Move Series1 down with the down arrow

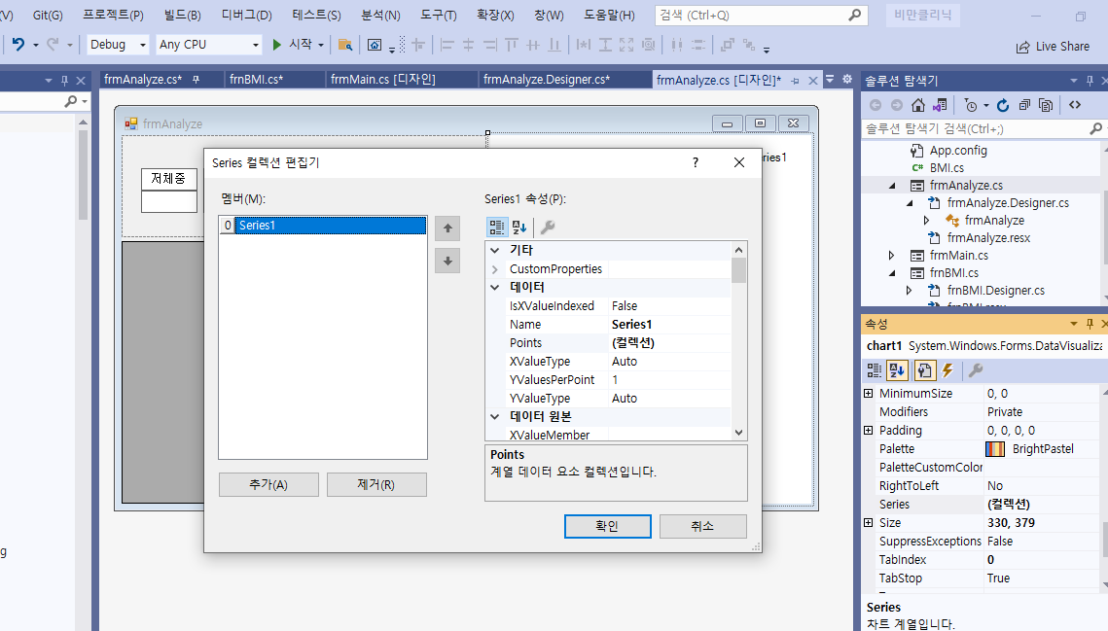pos(447,261)
